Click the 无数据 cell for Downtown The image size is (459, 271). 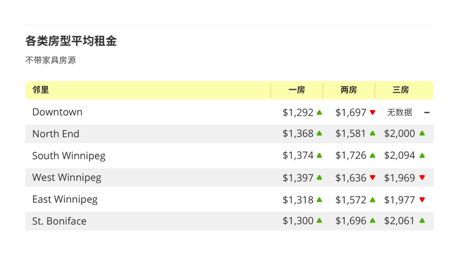pos(399,113)
